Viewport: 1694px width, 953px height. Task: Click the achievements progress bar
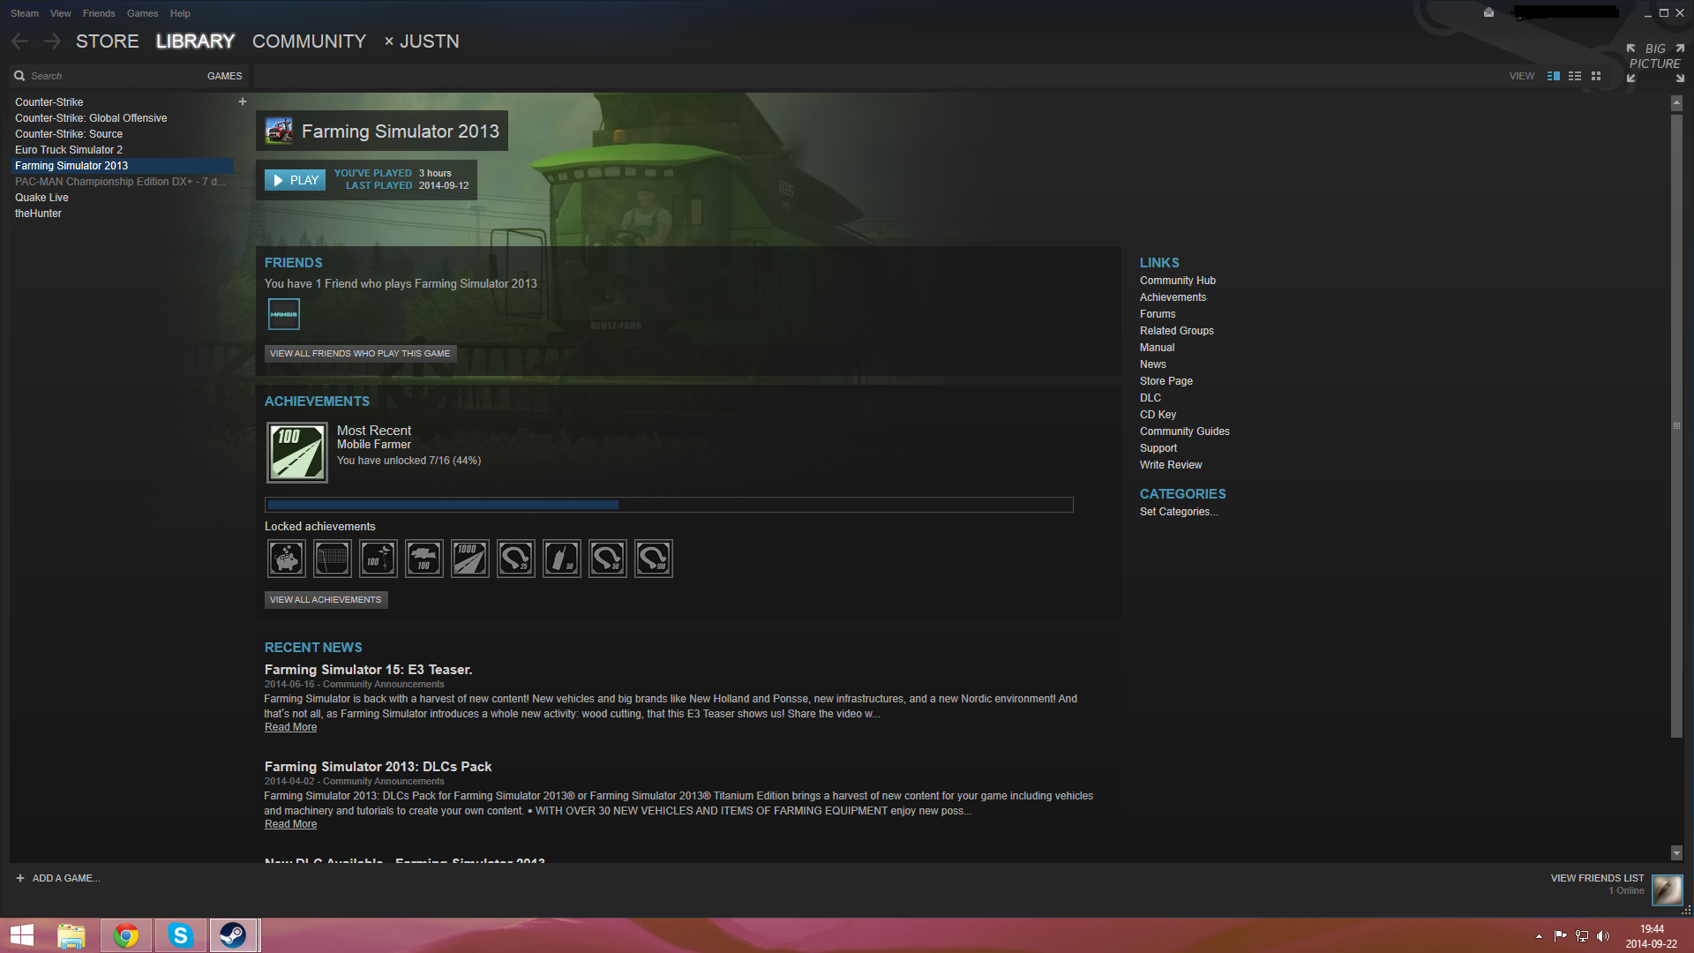tap(669, 505)
